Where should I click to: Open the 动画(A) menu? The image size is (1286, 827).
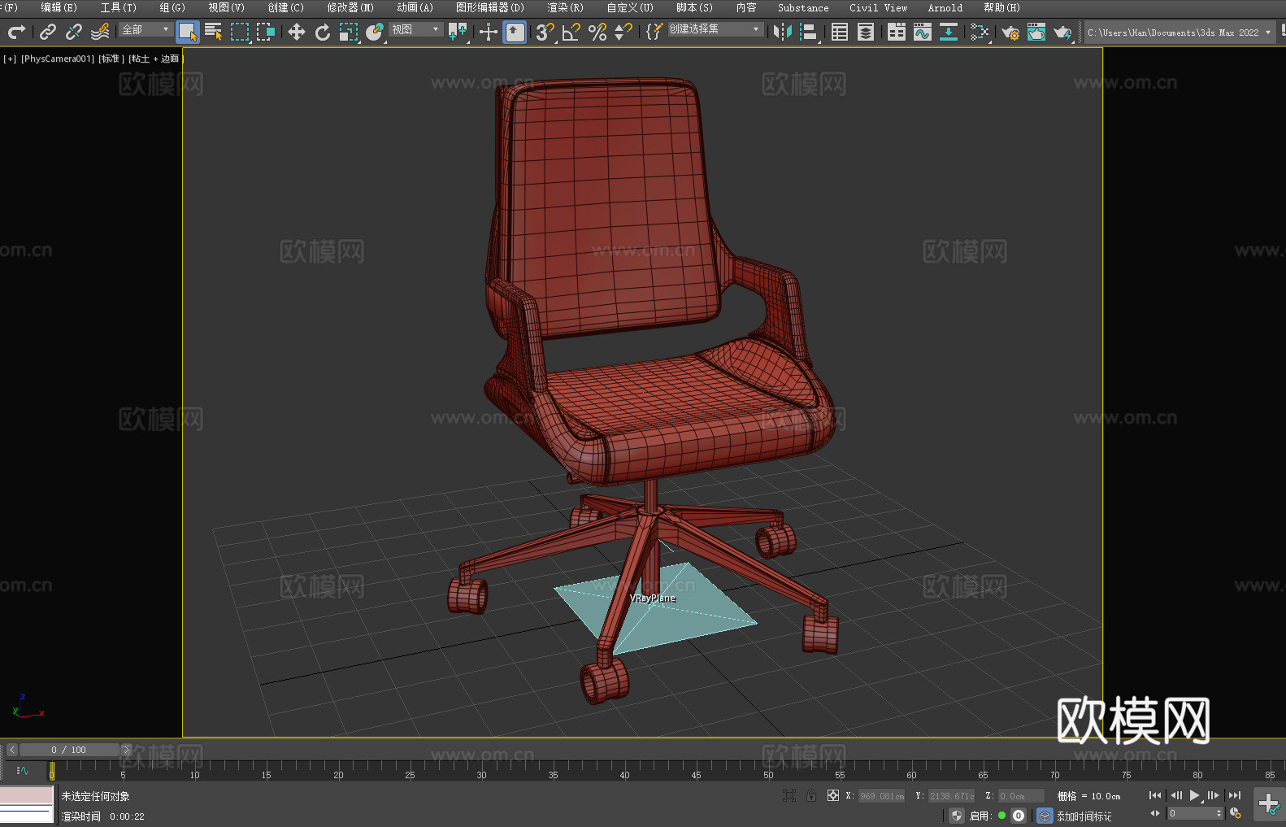click(415, 8)
